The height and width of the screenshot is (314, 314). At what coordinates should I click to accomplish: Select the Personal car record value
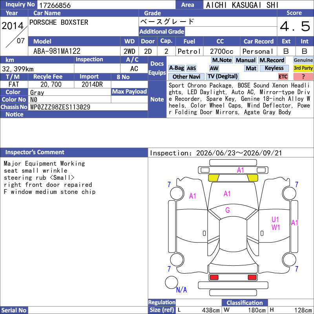coord(258,51)
